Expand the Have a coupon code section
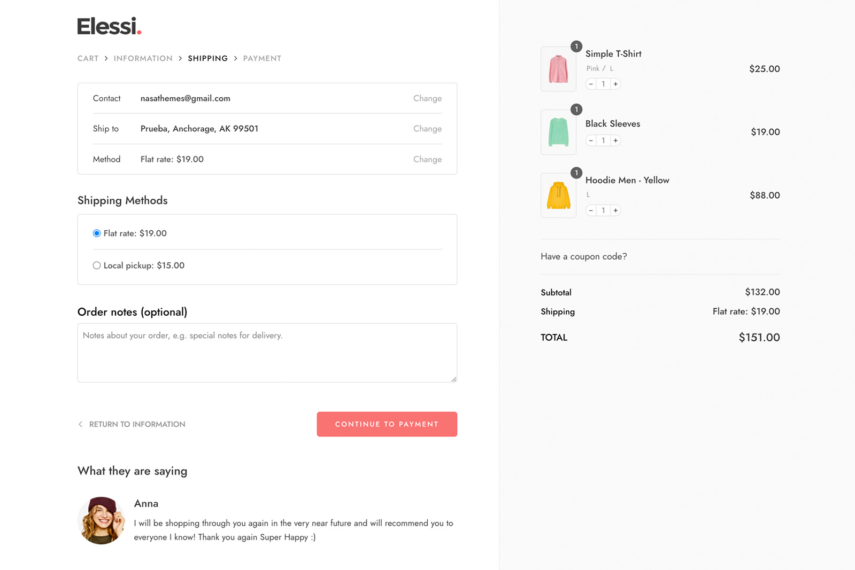The image size is (855, 570). [x=584, y=256]
